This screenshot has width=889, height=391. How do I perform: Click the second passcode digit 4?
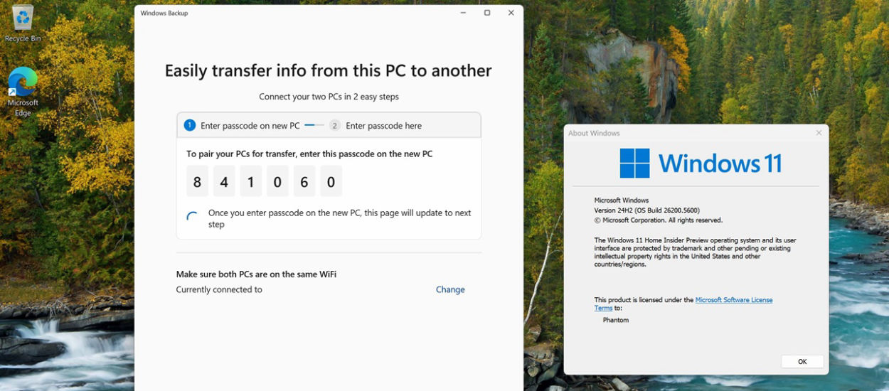coord(224,181)
